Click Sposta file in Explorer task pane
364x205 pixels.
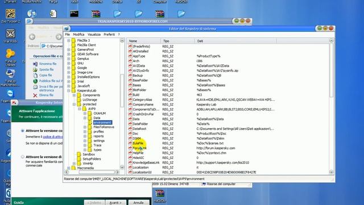click(x=46, y=69)
